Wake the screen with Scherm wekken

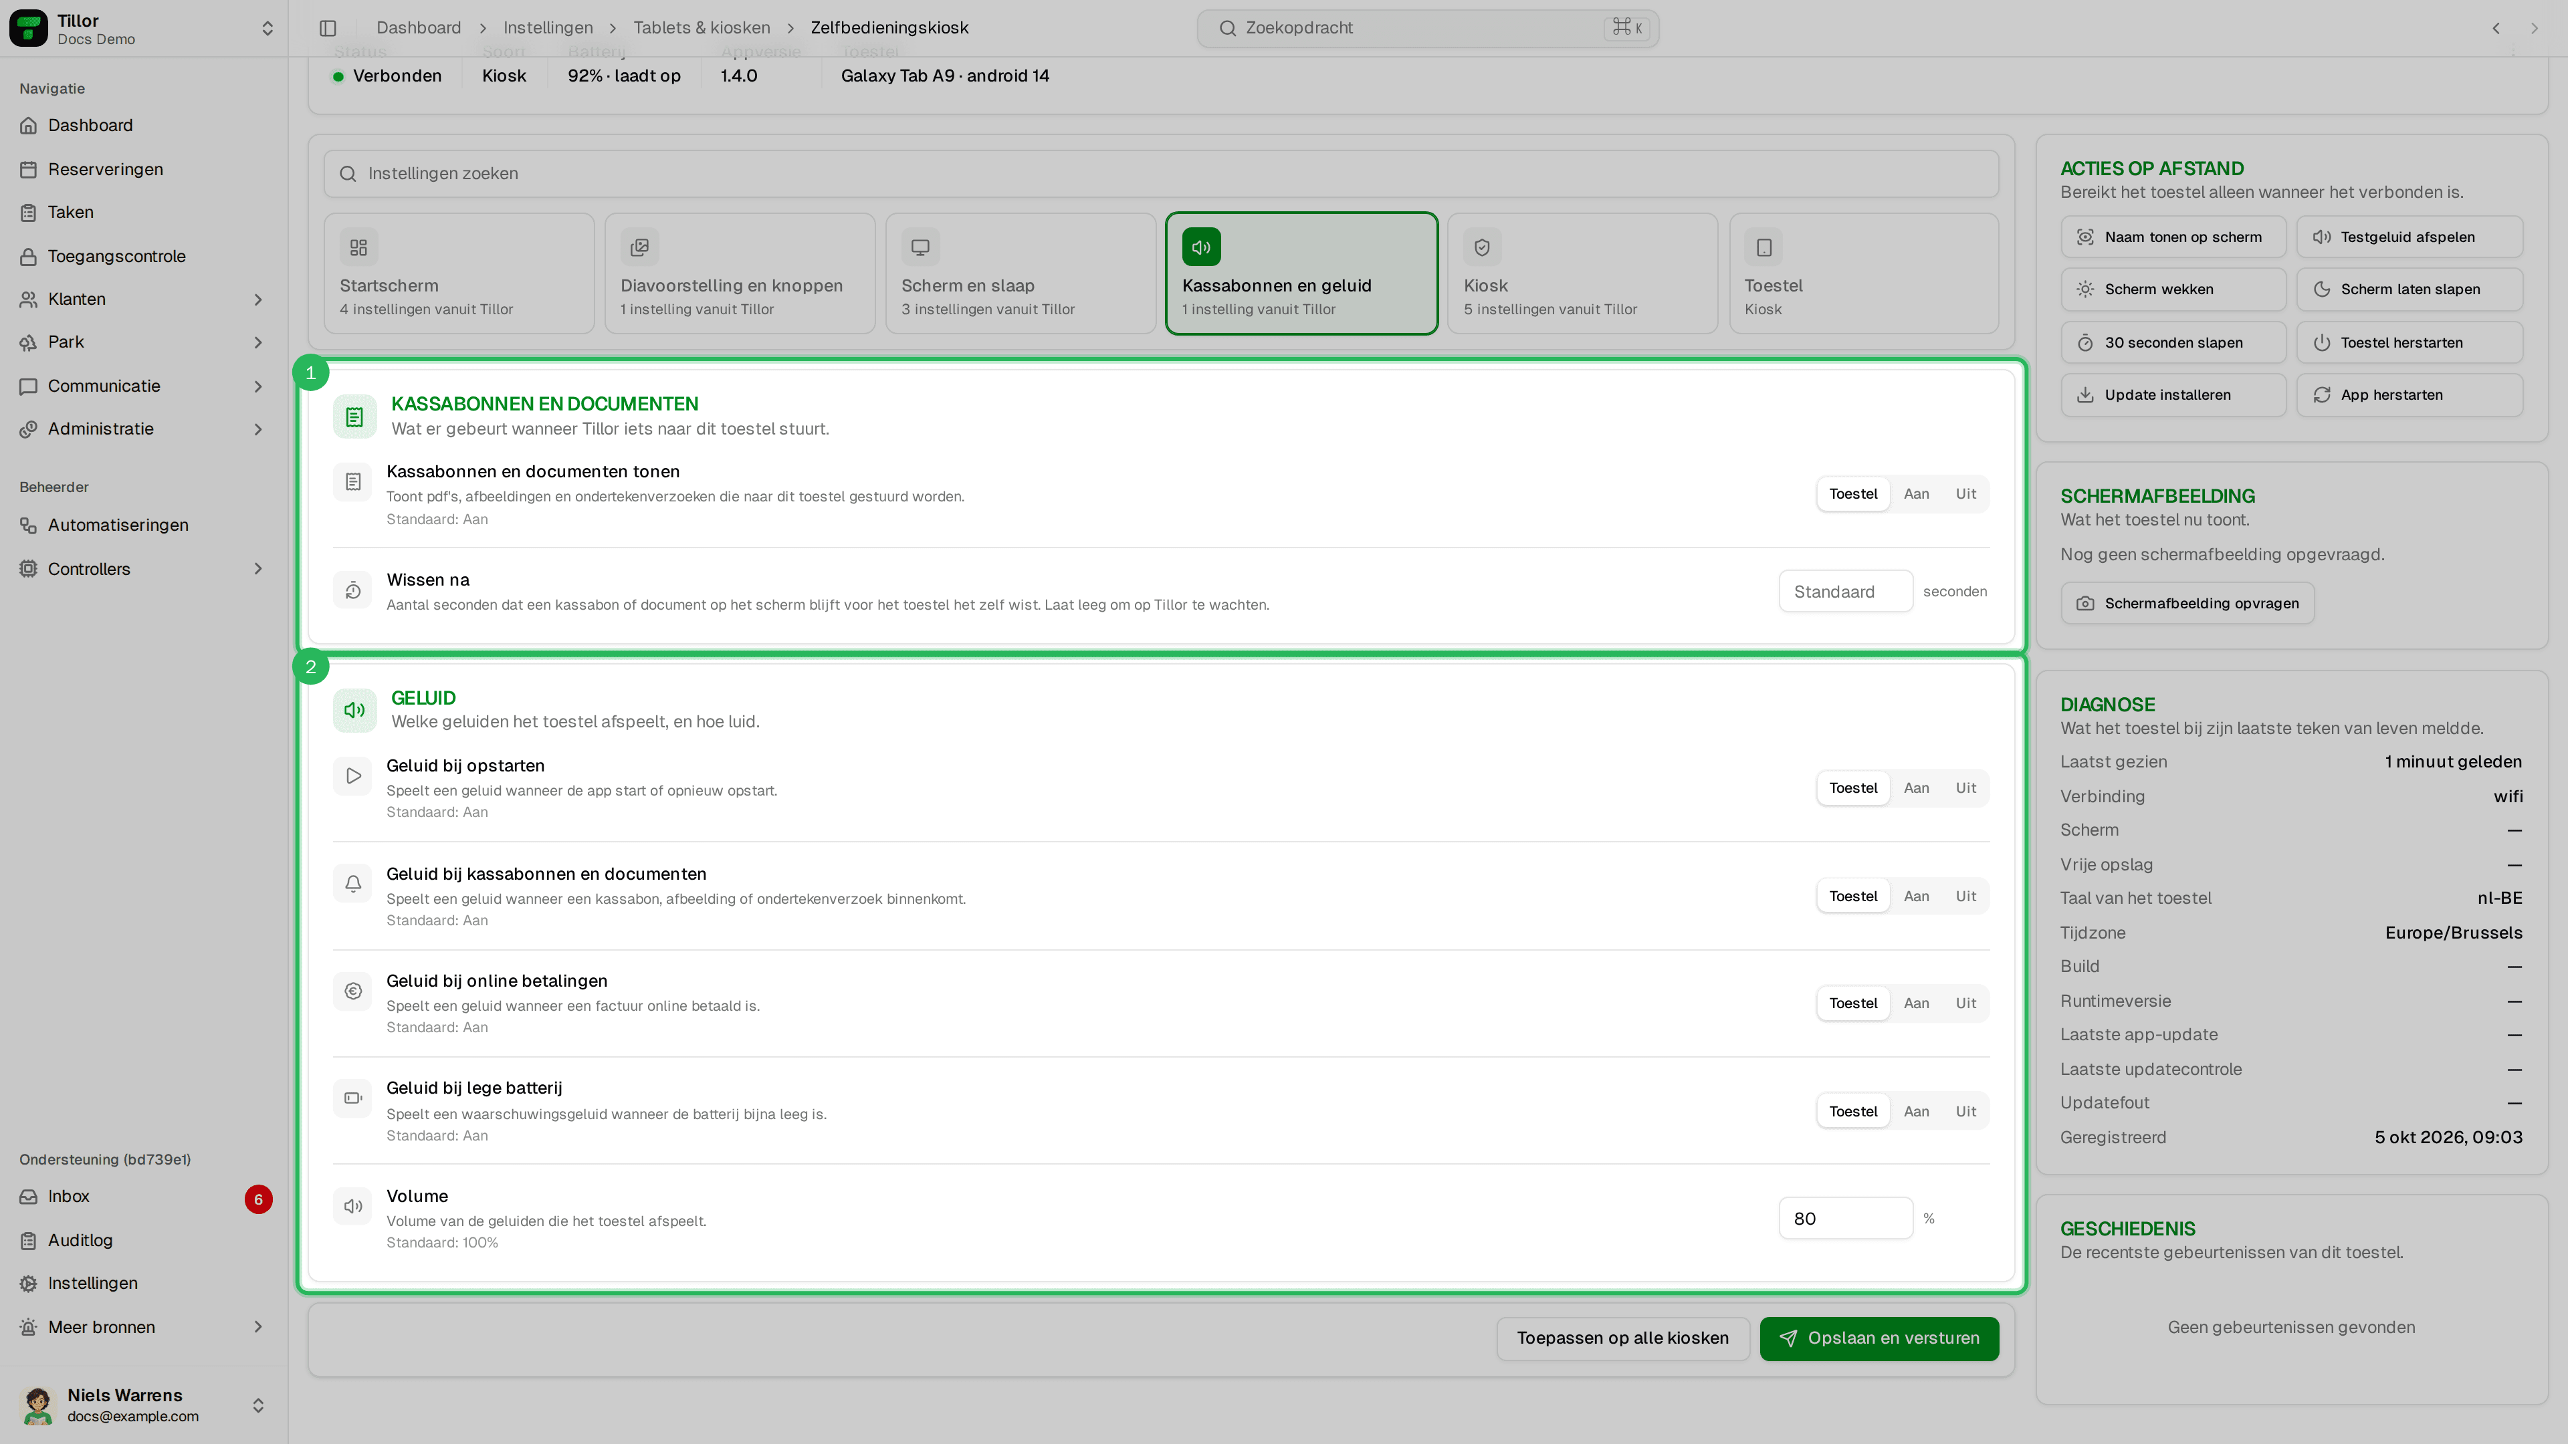coord(2173,289)
